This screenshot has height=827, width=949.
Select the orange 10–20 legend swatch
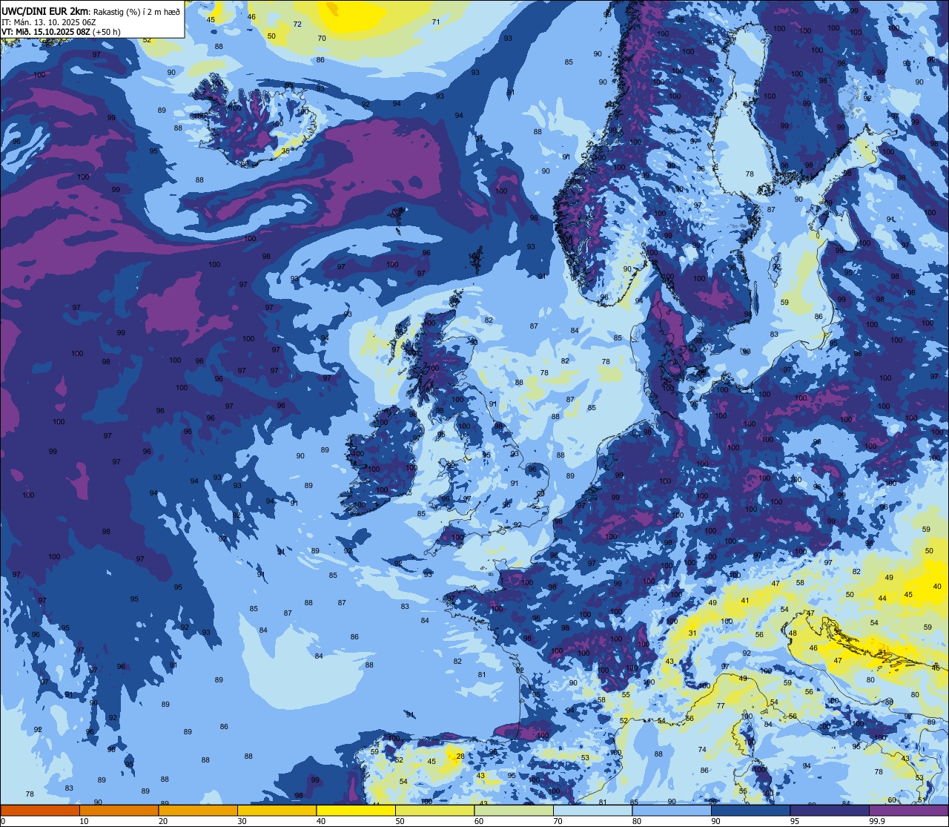click(x=119, y=810)
